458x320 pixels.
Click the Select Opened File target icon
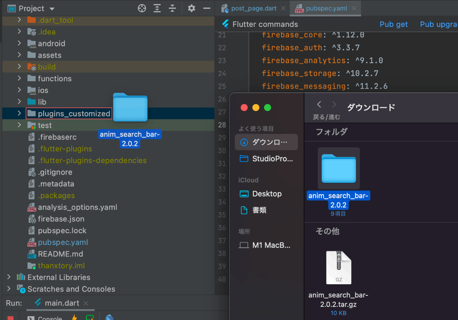142,8
